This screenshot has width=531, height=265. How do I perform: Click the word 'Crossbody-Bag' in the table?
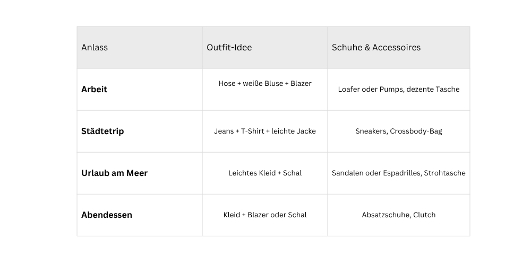(x=416, y=131)
